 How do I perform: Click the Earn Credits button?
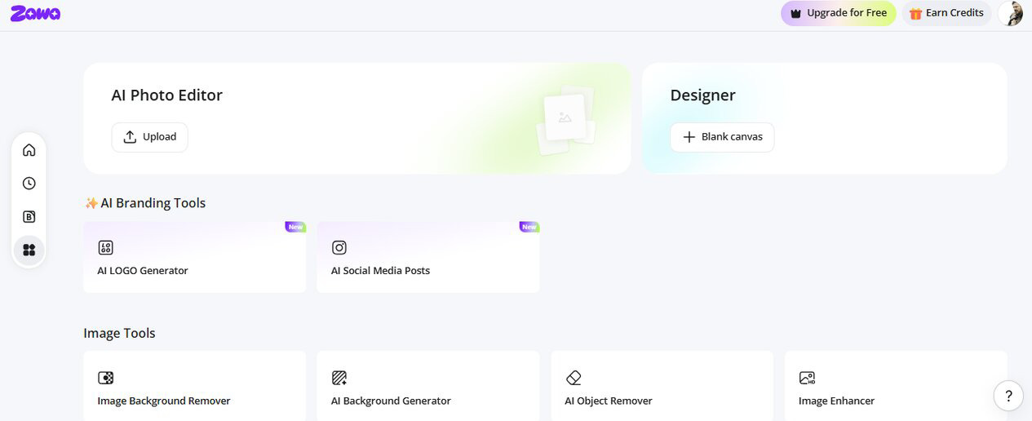946,13
